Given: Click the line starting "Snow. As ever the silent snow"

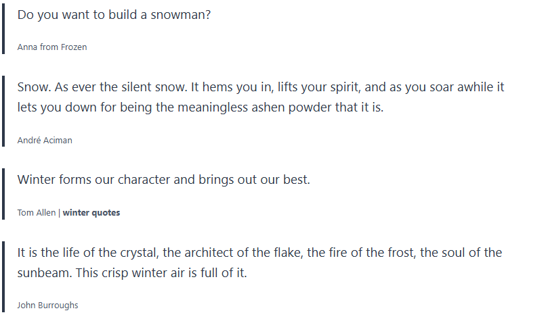Looking at the screenshot, I should (261, 88).
